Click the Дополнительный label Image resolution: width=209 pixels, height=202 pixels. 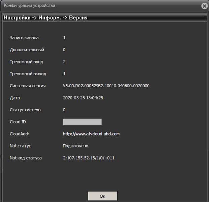click(x=27, y=50)
